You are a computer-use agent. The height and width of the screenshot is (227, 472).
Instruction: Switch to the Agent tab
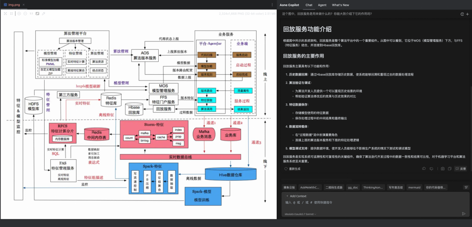[322, 5]
